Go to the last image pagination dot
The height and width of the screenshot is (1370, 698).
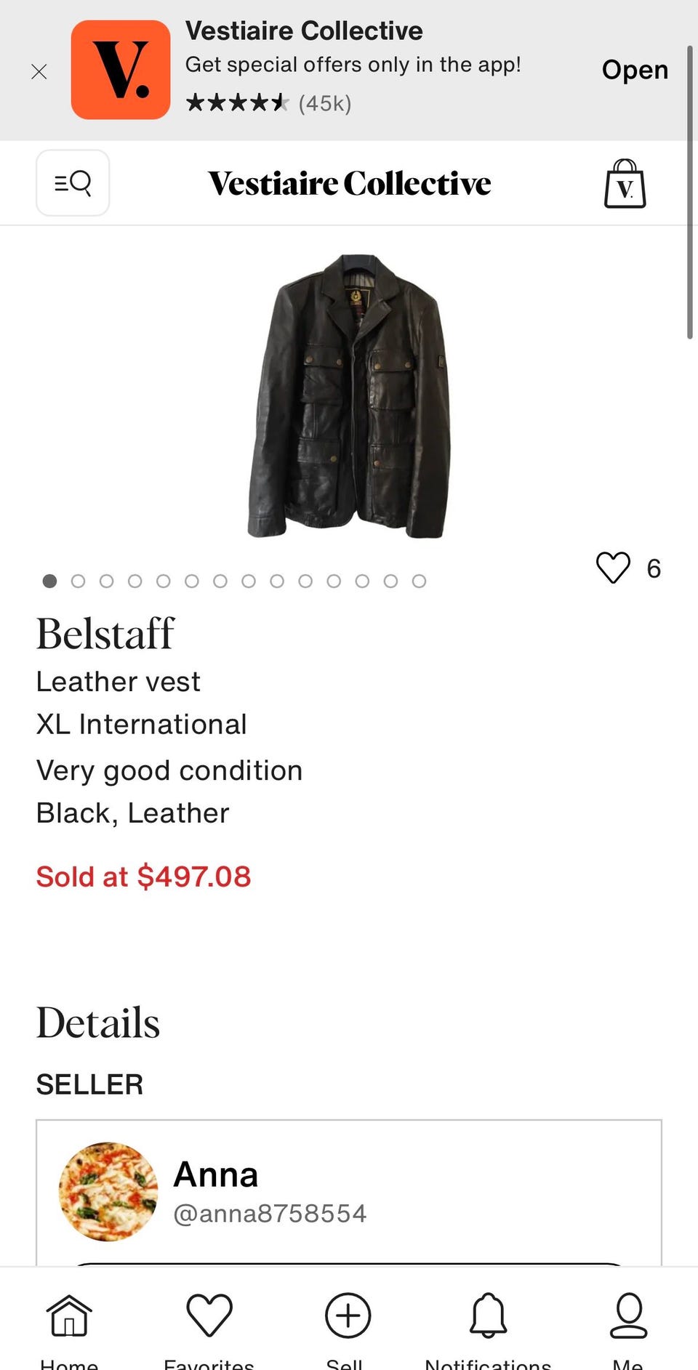click(x=419, y=581)
